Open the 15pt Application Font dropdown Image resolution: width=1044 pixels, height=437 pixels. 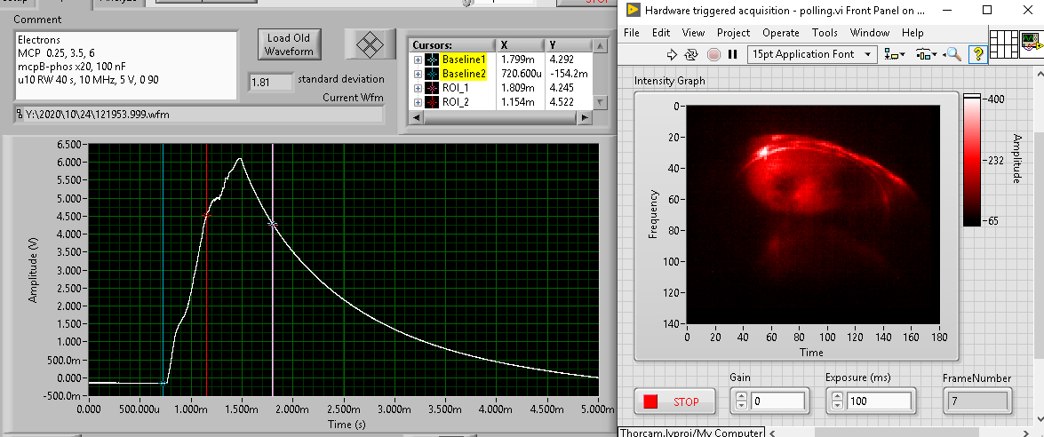[810, 54]
